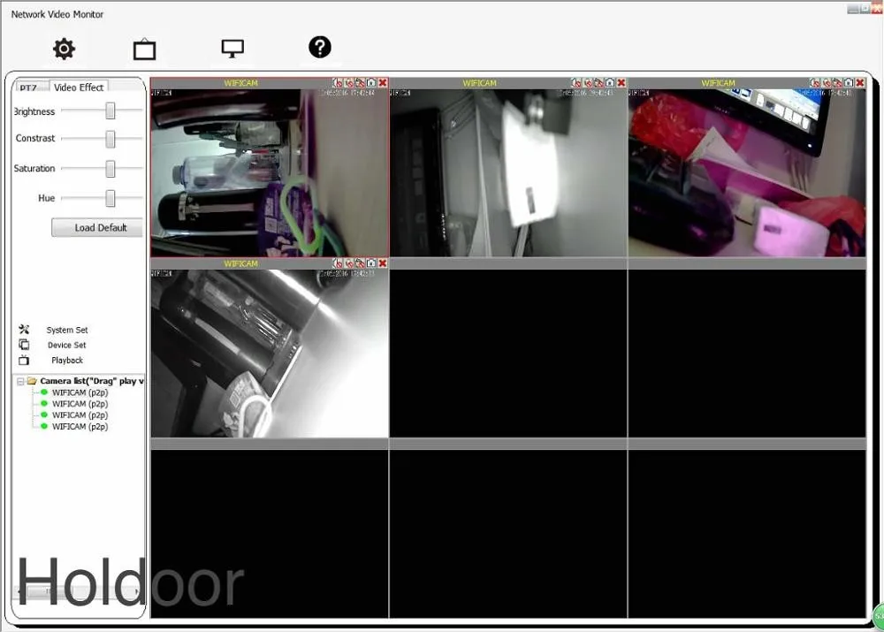Image resolution: width=884 pixels, height=632 pixels.
Task: Click the System Set tools icon
Action: point(24,329)
